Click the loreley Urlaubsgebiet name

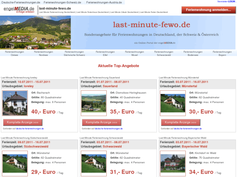[29, 86]
